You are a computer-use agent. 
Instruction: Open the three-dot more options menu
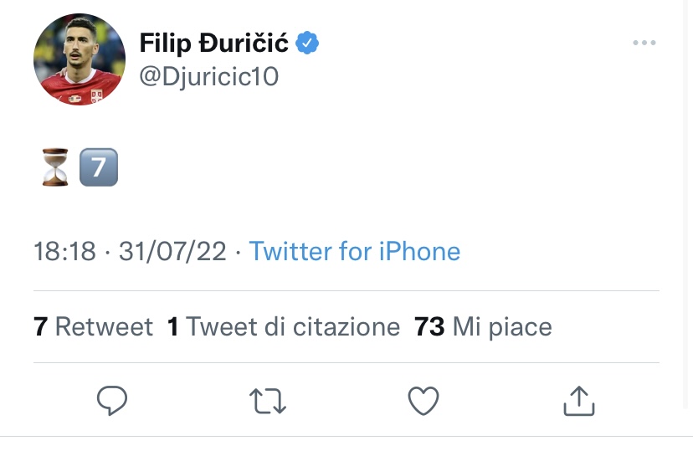coord(644,44)
